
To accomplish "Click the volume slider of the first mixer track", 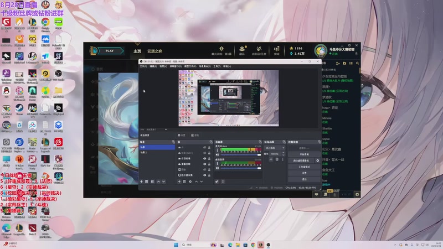I will 240,155.
